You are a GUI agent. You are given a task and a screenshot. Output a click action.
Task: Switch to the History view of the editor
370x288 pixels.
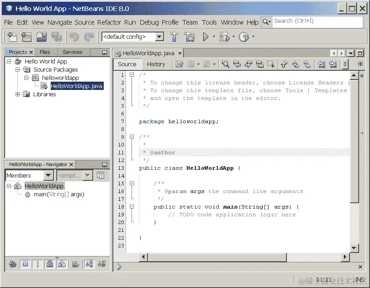(157, 64)
